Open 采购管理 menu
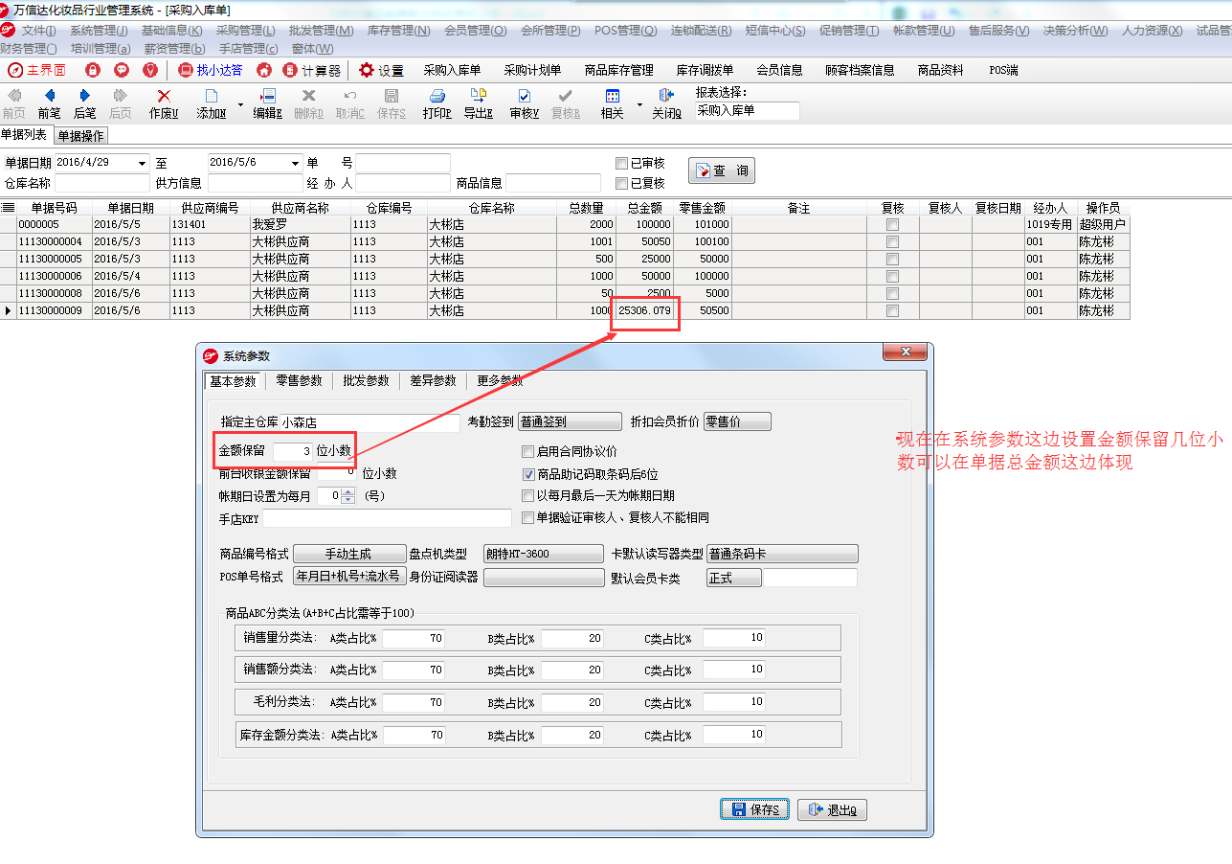Viewport: 1232px width, 864px height. pos(245,31)
